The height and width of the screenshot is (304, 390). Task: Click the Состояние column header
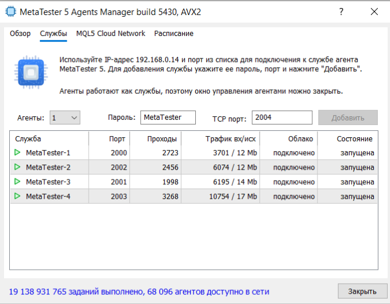[x=354, y=139]
